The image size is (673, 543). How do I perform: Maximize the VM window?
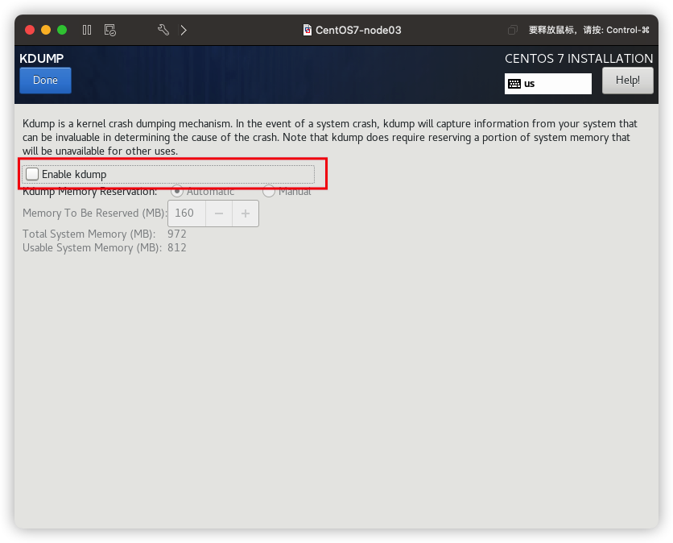click(62, 30)
